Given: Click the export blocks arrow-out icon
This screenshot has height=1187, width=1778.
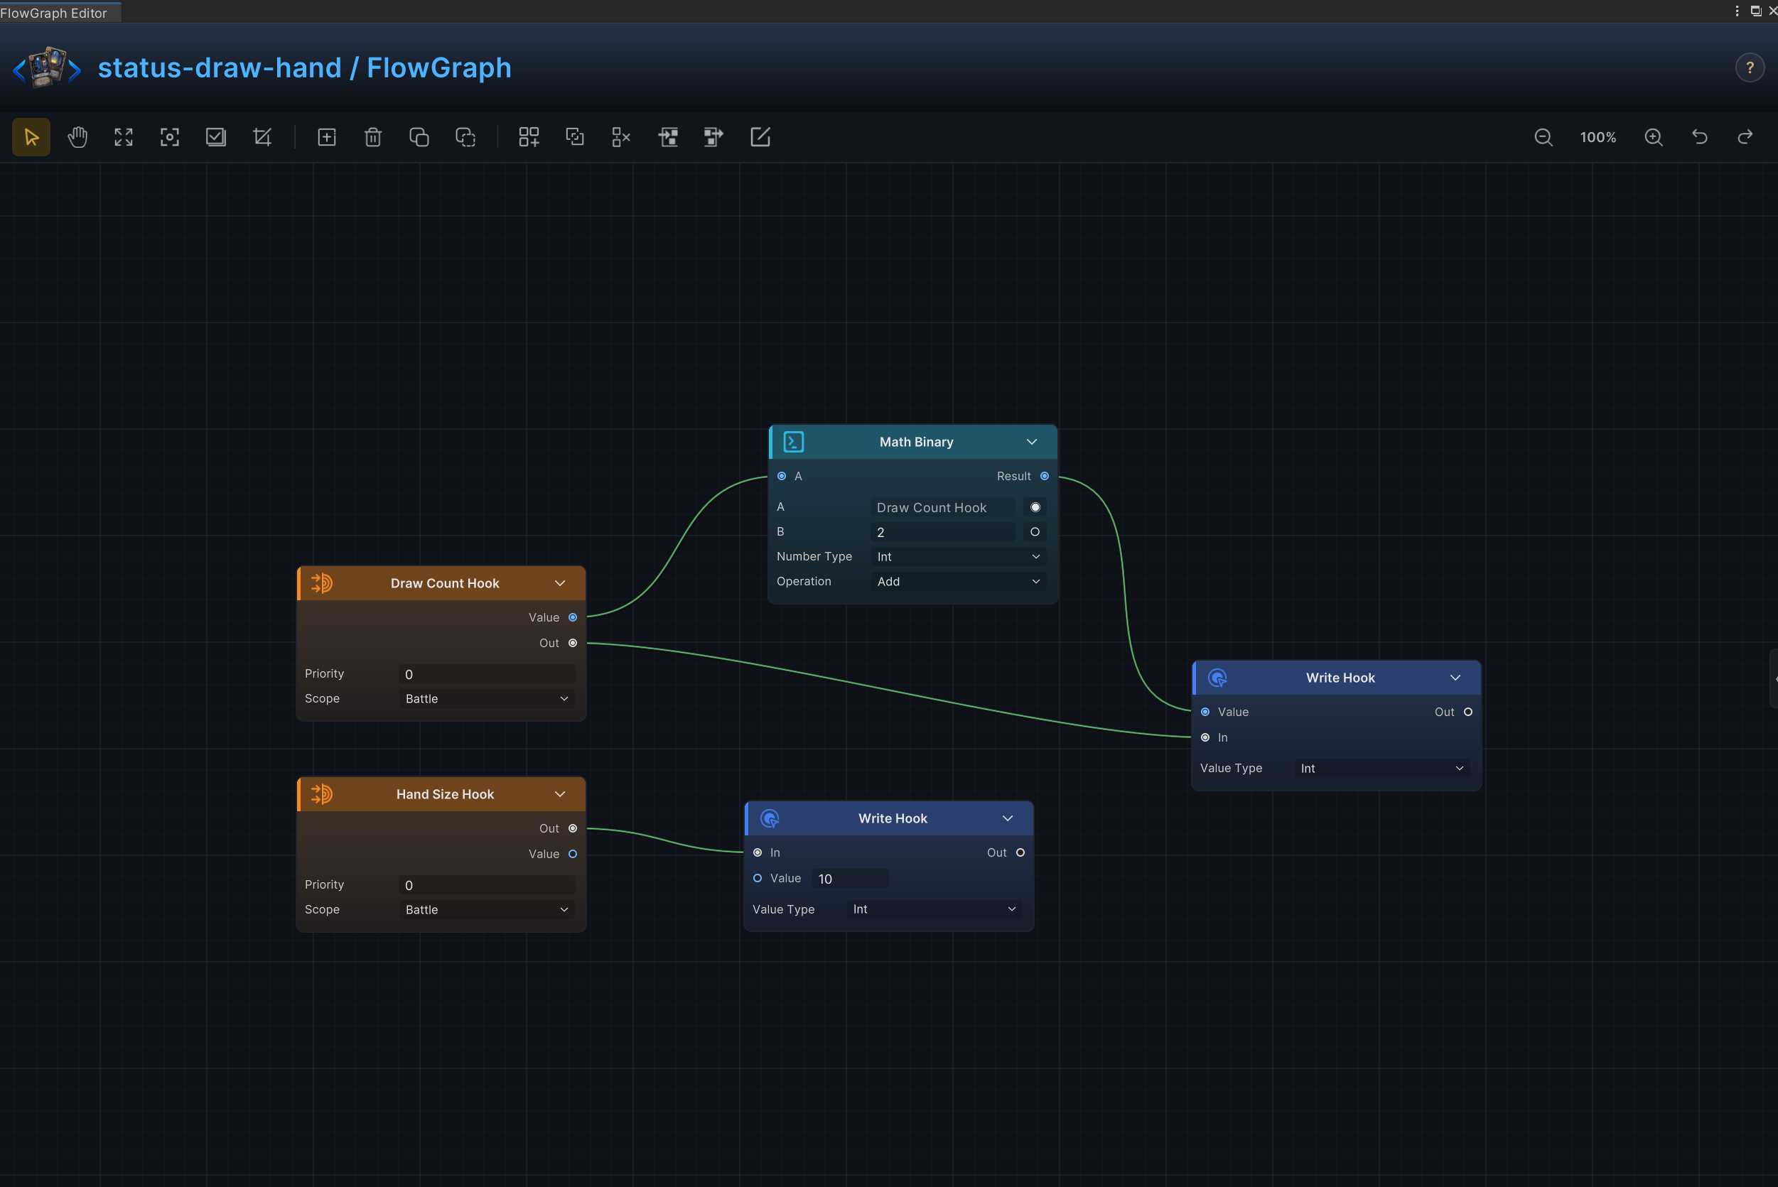Looking at the screenshot, I should 713,137.
